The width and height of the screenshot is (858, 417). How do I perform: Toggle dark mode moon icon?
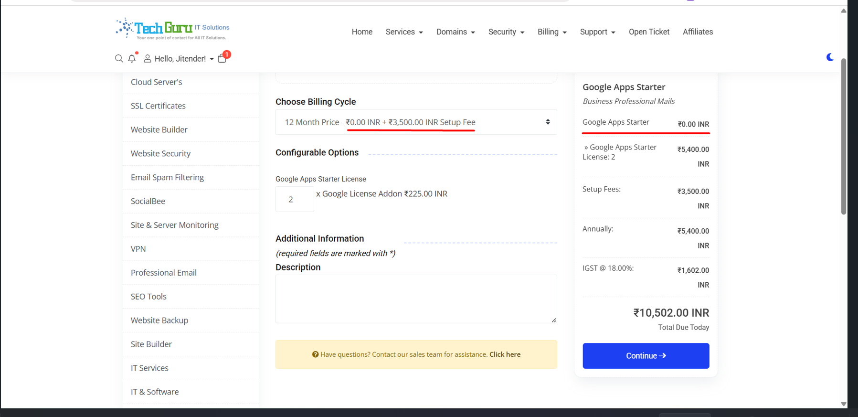830,57
